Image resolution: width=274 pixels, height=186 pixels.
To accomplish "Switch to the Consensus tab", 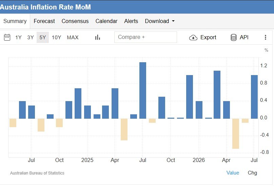I will pos(75,21).
